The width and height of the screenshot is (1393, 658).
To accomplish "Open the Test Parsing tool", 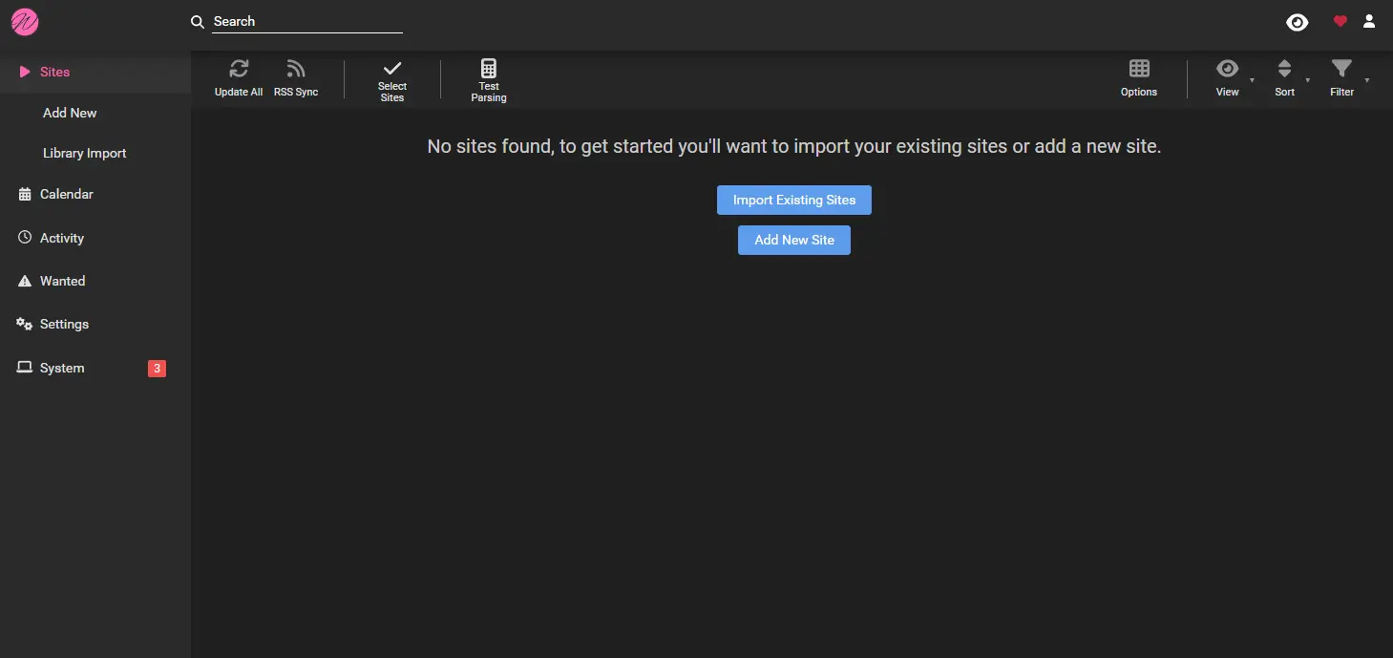I will 489,76.
